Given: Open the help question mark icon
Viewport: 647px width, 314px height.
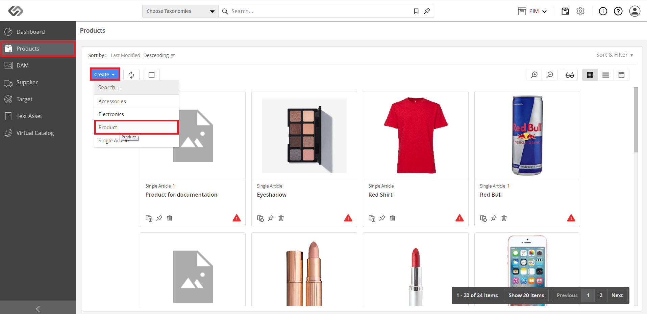Looking at the screenshot, I should [618, 11].
